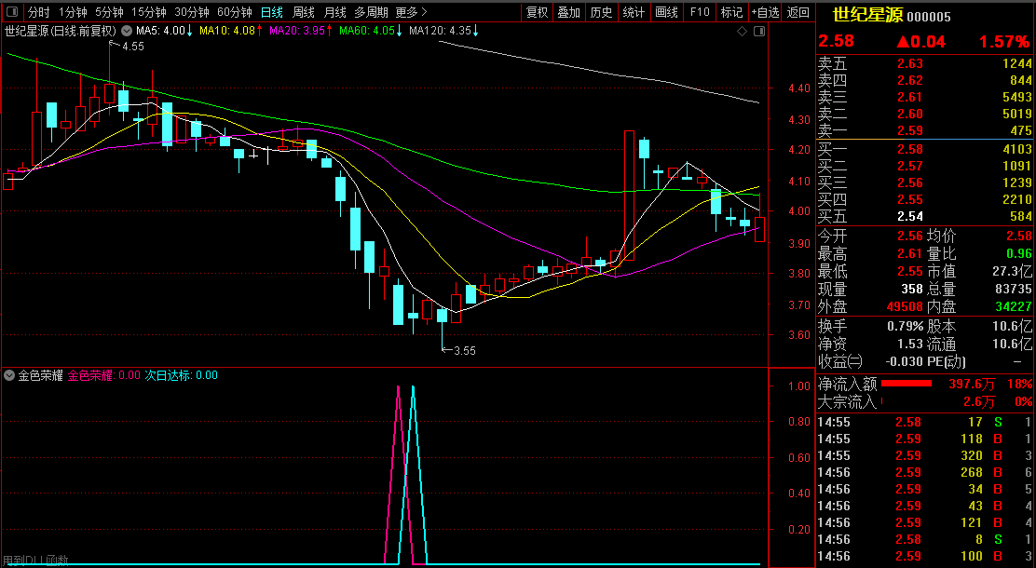Toggle the side panel icon near diamond

(759, 31)
